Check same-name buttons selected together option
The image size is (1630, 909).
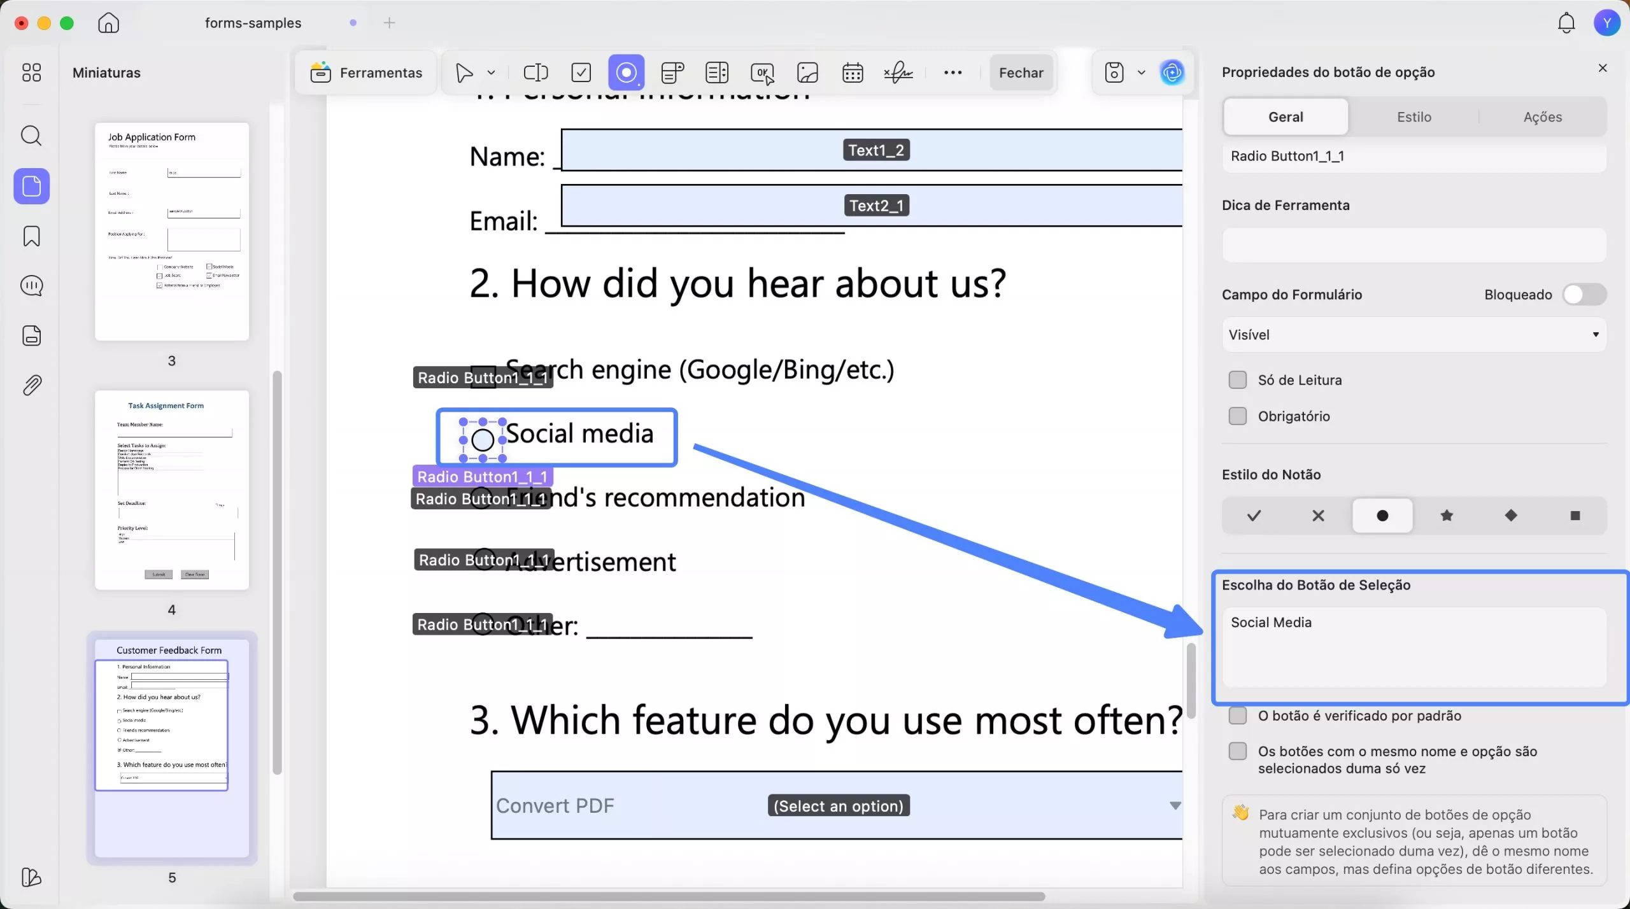tap(1237, 751)
